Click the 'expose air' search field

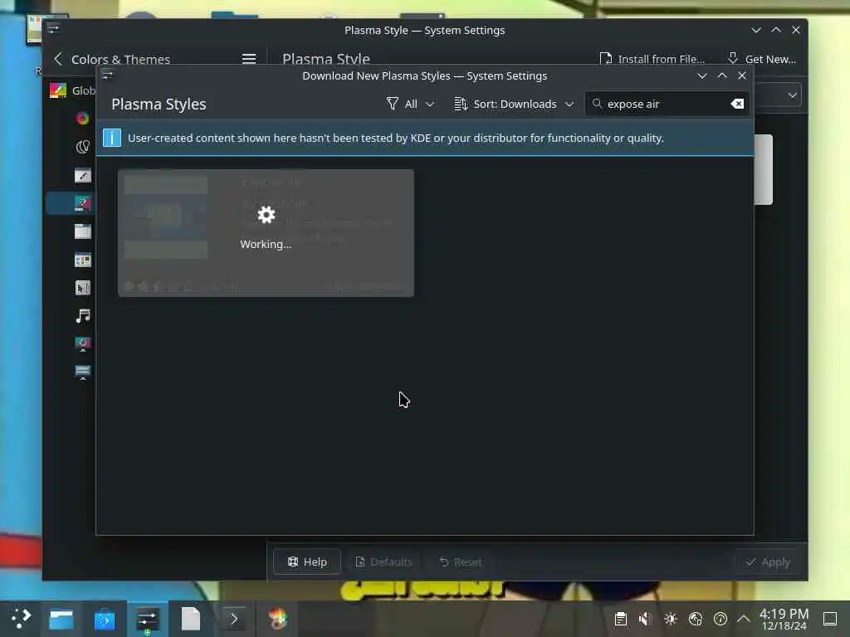pos(667,104)
